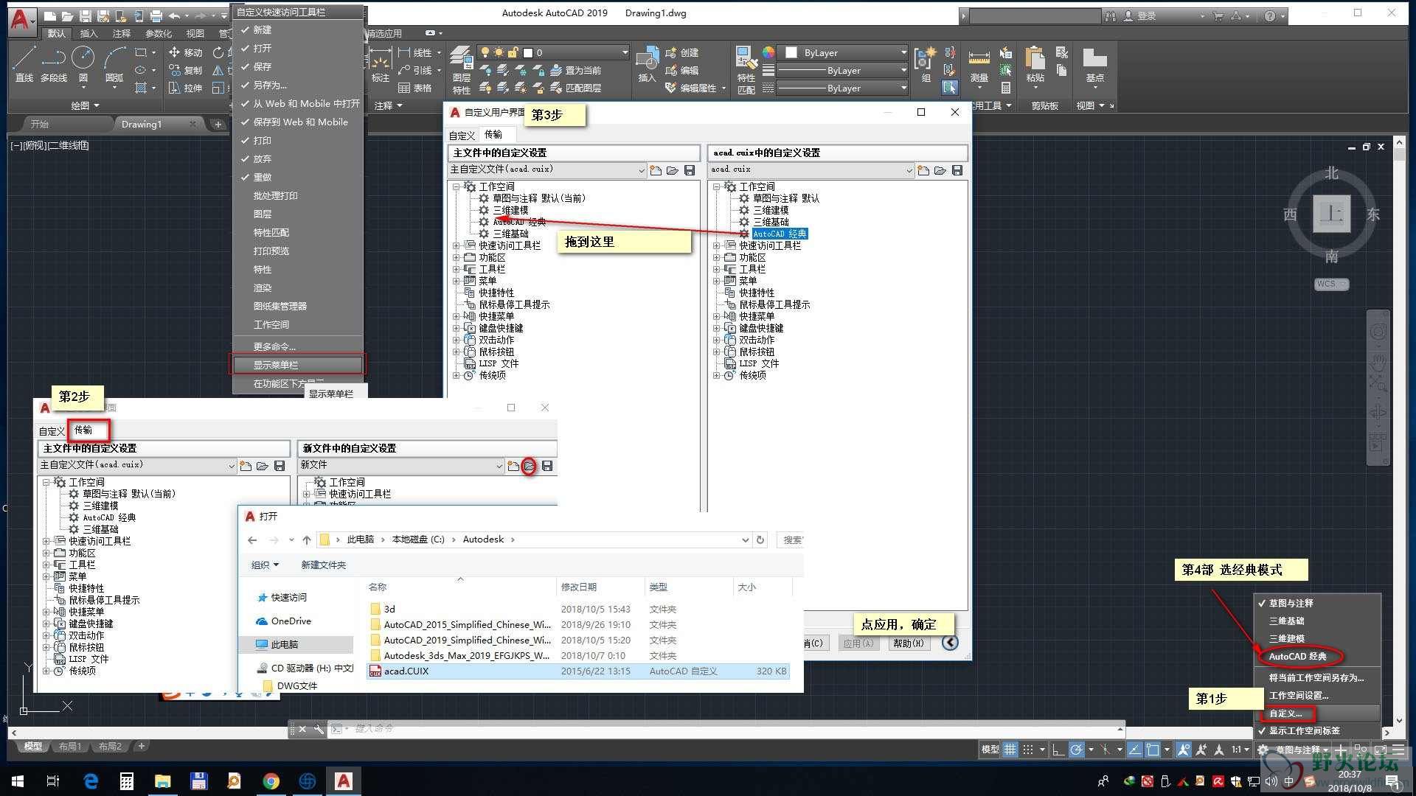Click the ViewCube 上 (top) face

1332,214
